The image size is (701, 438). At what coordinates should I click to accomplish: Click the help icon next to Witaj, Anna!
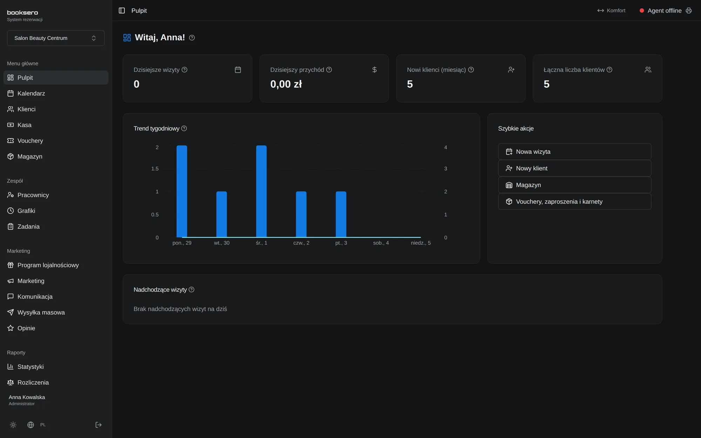pyautogui.click(x=192, y=37)
